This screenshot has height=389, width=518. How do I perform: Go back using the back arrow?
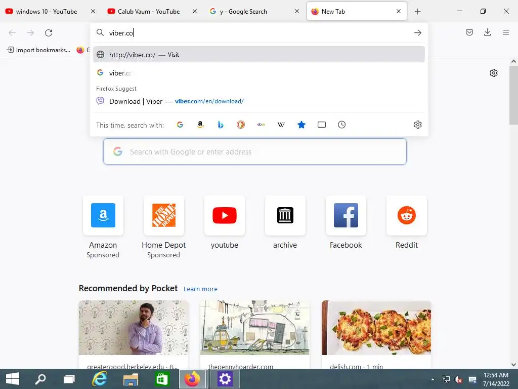pos(12,33)
